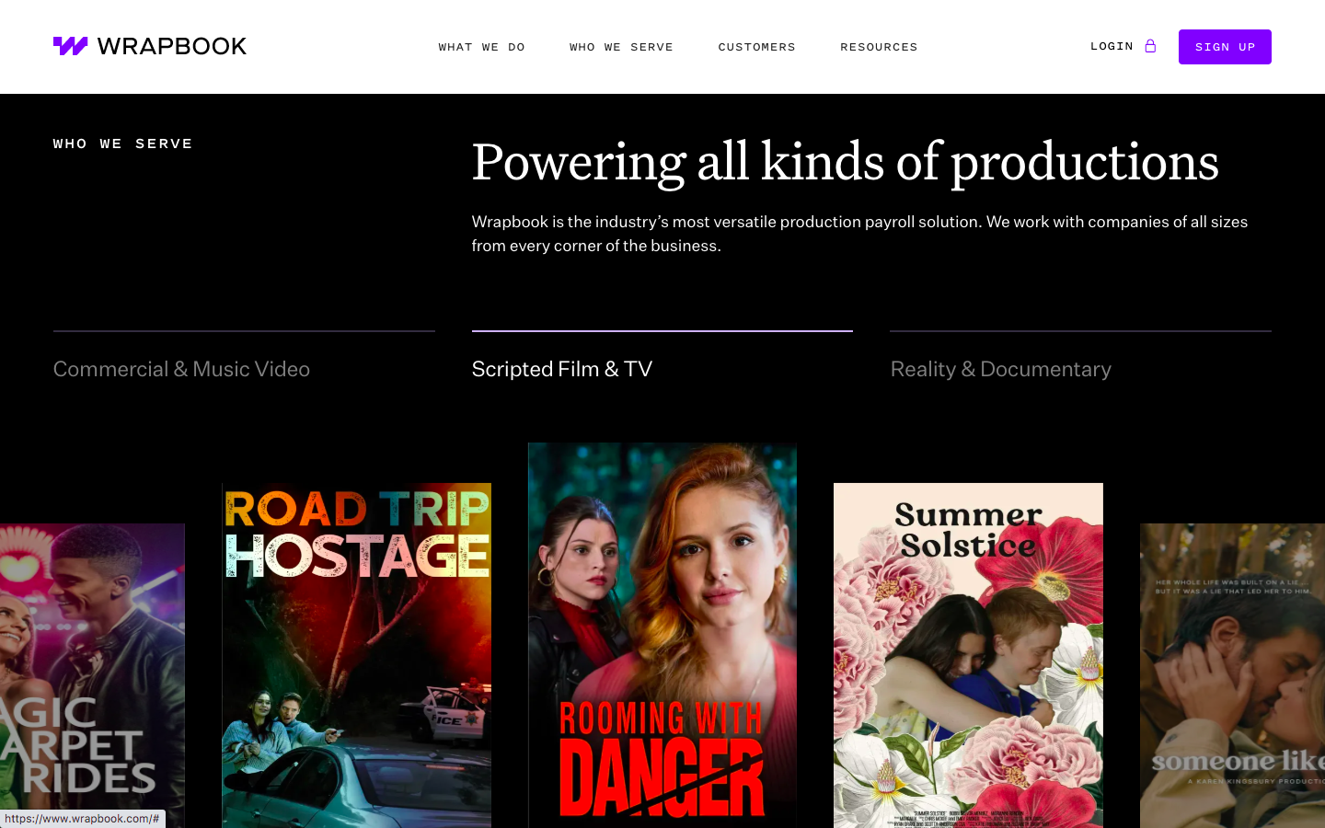The height and width of the screenshot is (828, 1325).
Task: Click the Login link
Action: (x=1112, y=46)
